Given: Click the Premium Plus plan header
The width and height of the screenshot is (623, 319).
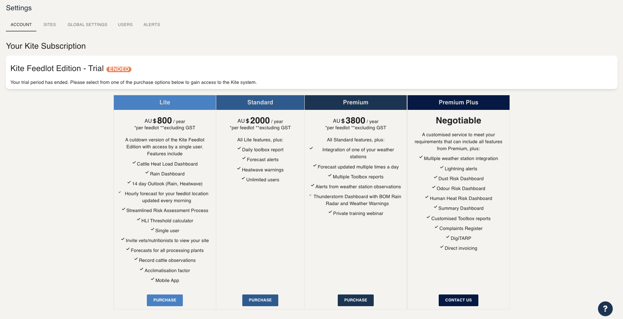Looking at the screenshot, I should click(459, 103).
